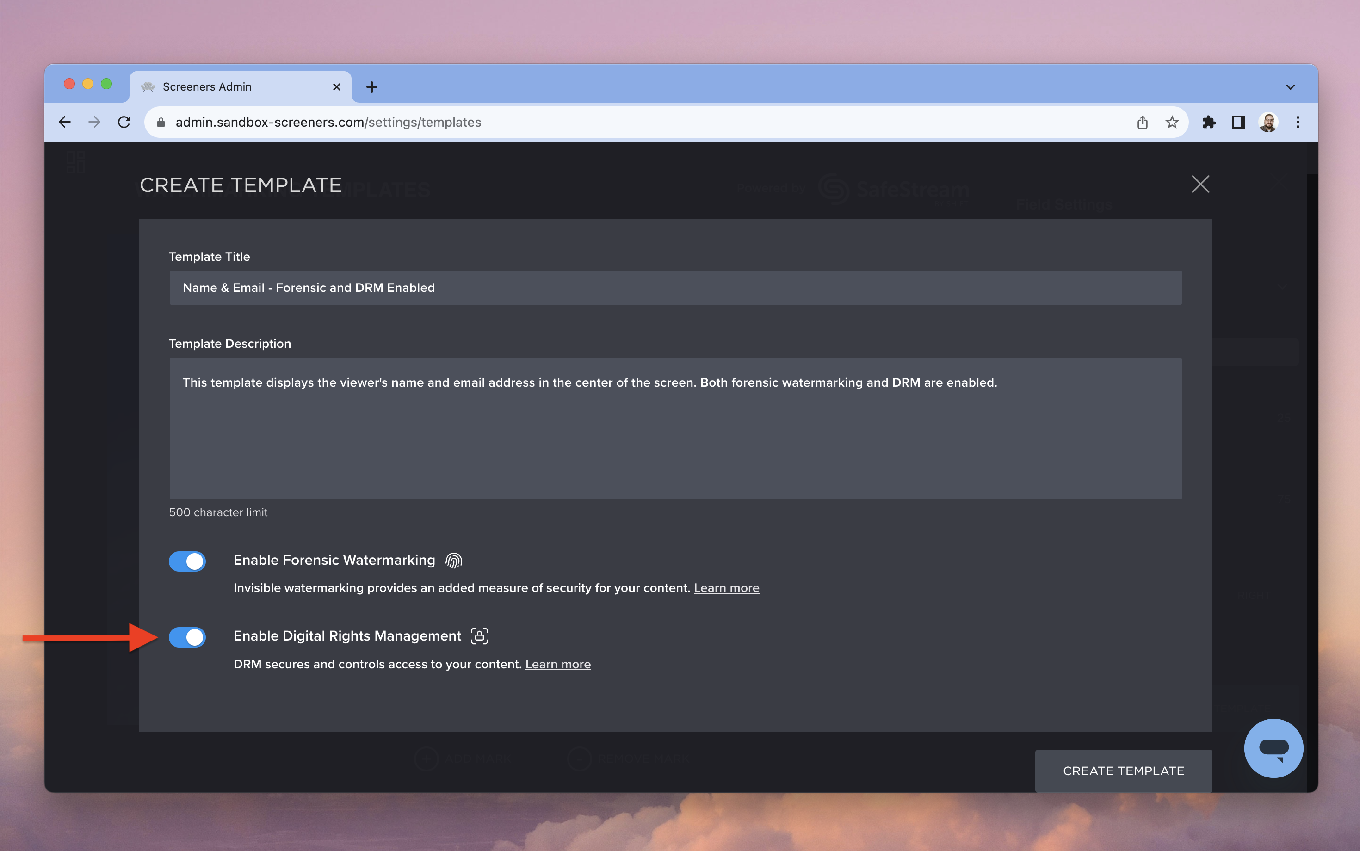Open the chat support bubble
This screenshot has width=1360, height=851.
point(1273,748)
